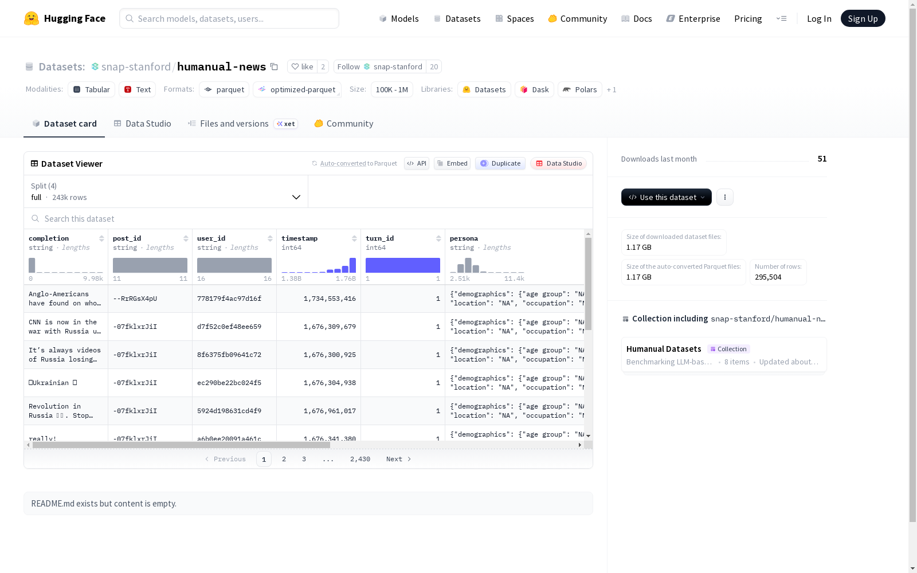Click the table vertical scrollbar thumb
The image size is (917, 573).
coord(588,284)
